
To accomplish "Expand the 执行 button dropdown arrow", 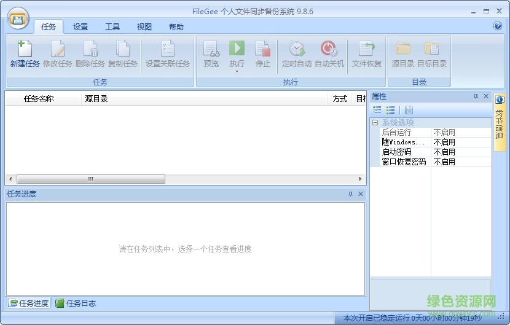I will [x=237, y=71].
